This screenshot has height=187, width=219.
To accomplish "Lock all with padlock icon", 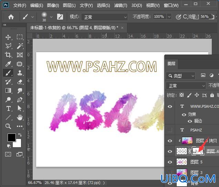I will [x=212, y=95].
